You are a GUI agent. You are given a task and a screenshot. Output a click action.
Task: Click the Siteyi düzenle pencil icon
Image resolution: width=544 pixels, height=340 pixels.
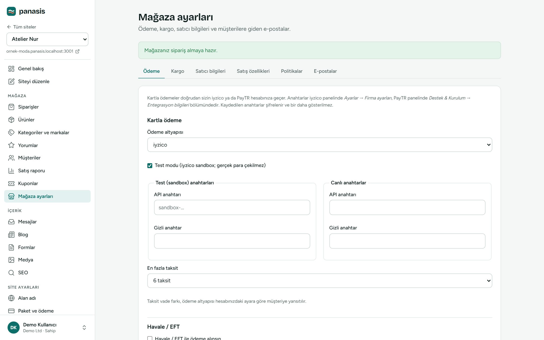click(11, 82)
